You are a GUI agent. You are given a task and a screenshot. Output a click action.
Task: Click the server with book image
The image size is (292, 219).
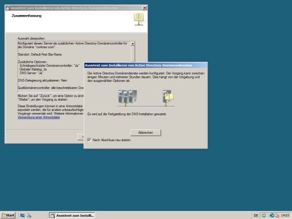[168, 98]
